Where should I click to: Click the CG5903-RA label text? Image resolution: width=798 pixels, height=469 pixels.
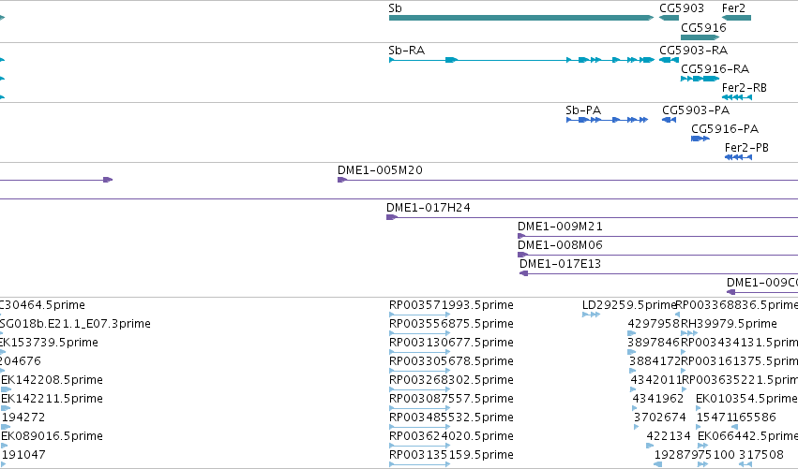(x=693, y=51)
